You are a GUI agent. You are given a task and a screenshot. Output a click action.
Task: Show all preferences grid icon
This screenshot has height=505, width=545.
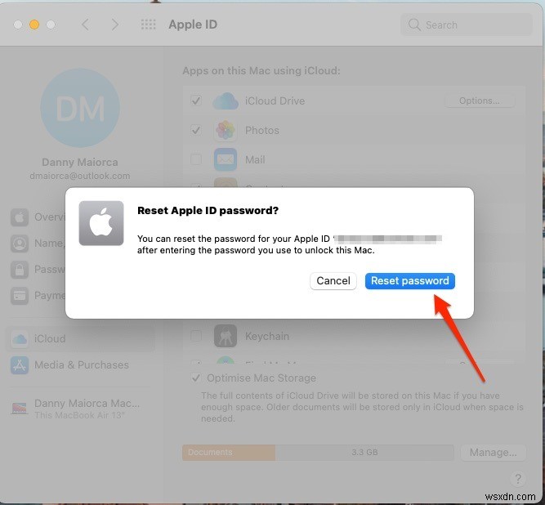pos(149,25)
